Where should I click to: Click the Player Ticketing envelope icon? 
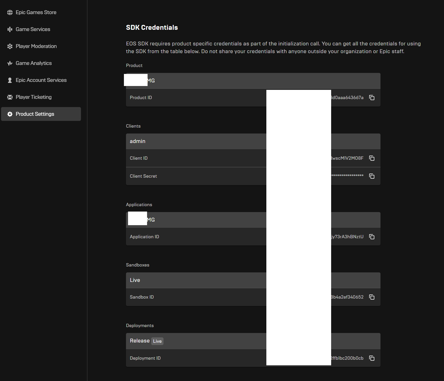pyautogui.click(x=10, y=97)
